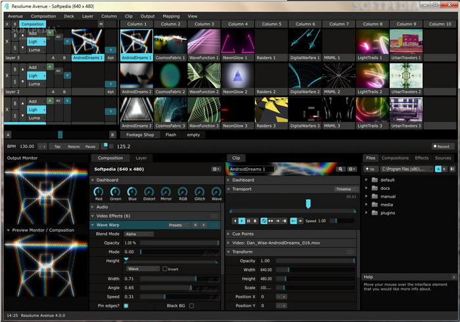Screen dimensions: 460x322
Task: Click composition master M button
Action: 101,24
